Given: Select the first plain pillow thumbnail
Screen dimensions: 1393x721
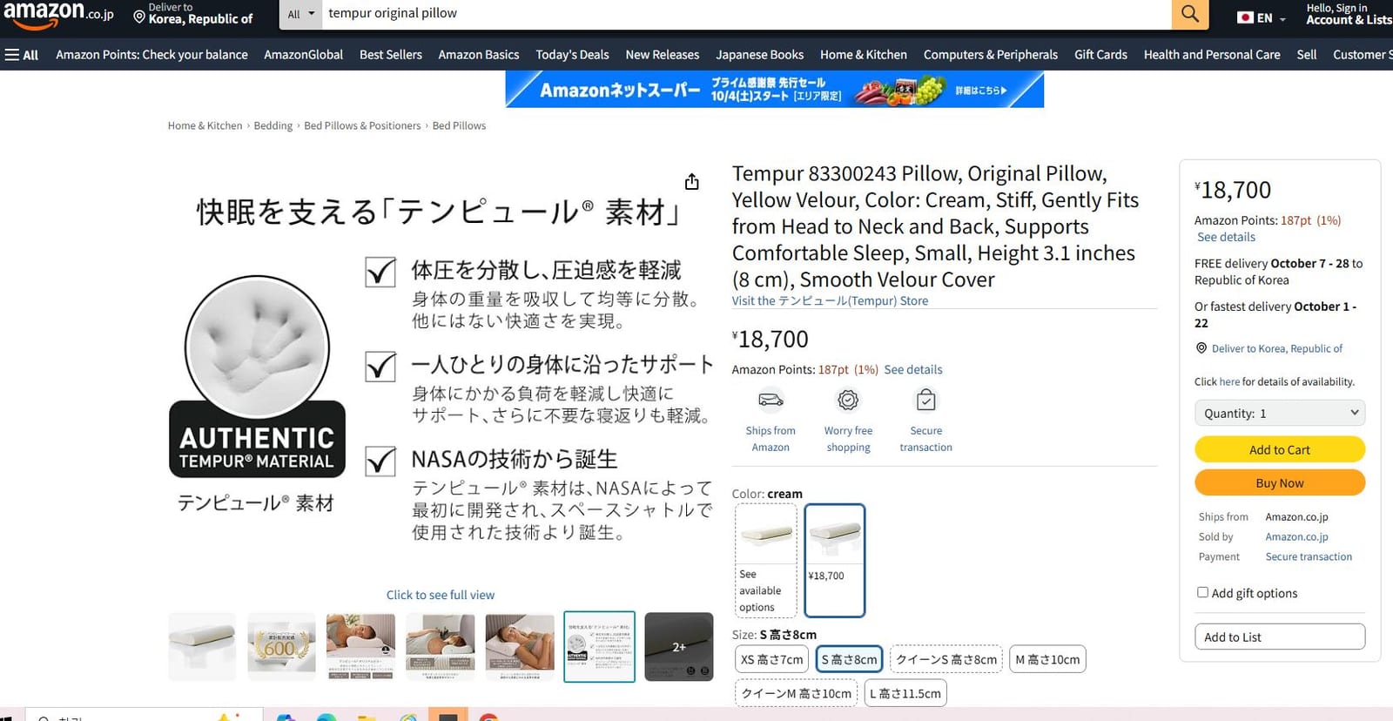Looking at the screenshot, I should (x=202, y=646).
